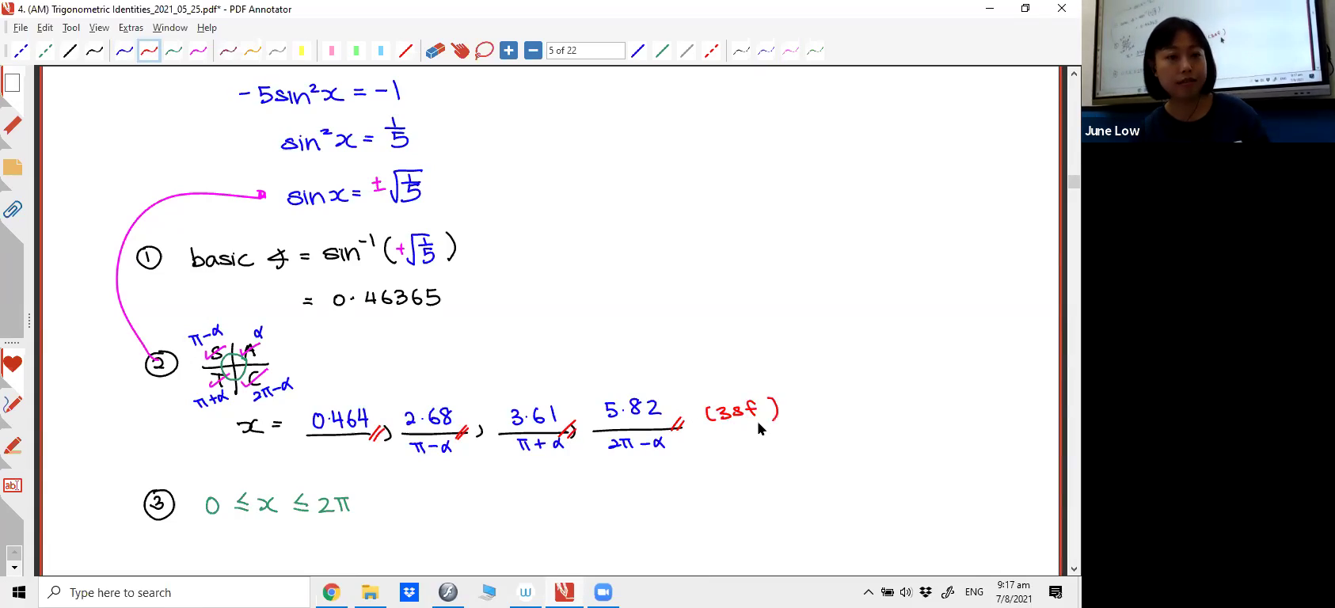Open the volume control in the tray
1335x608 pixels.
(x=906, y=592)
